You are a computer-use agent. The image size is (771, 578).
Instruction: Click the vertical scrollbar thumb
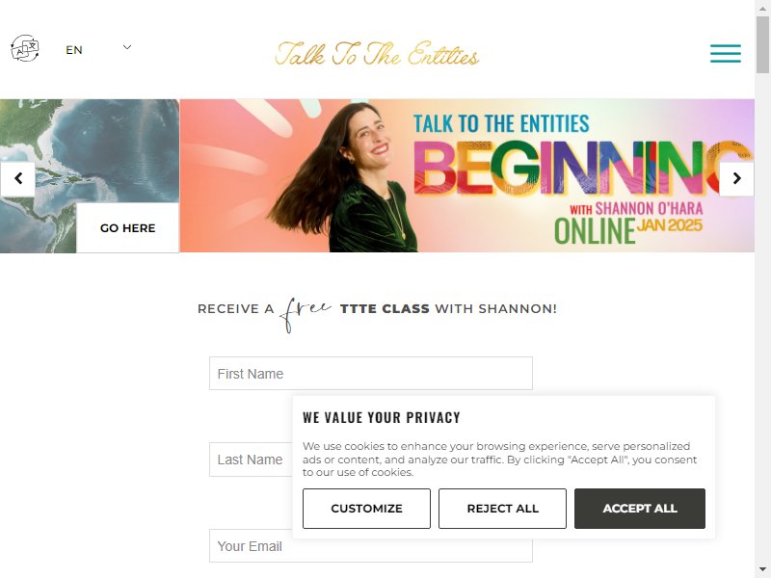(x=762, y=44)
